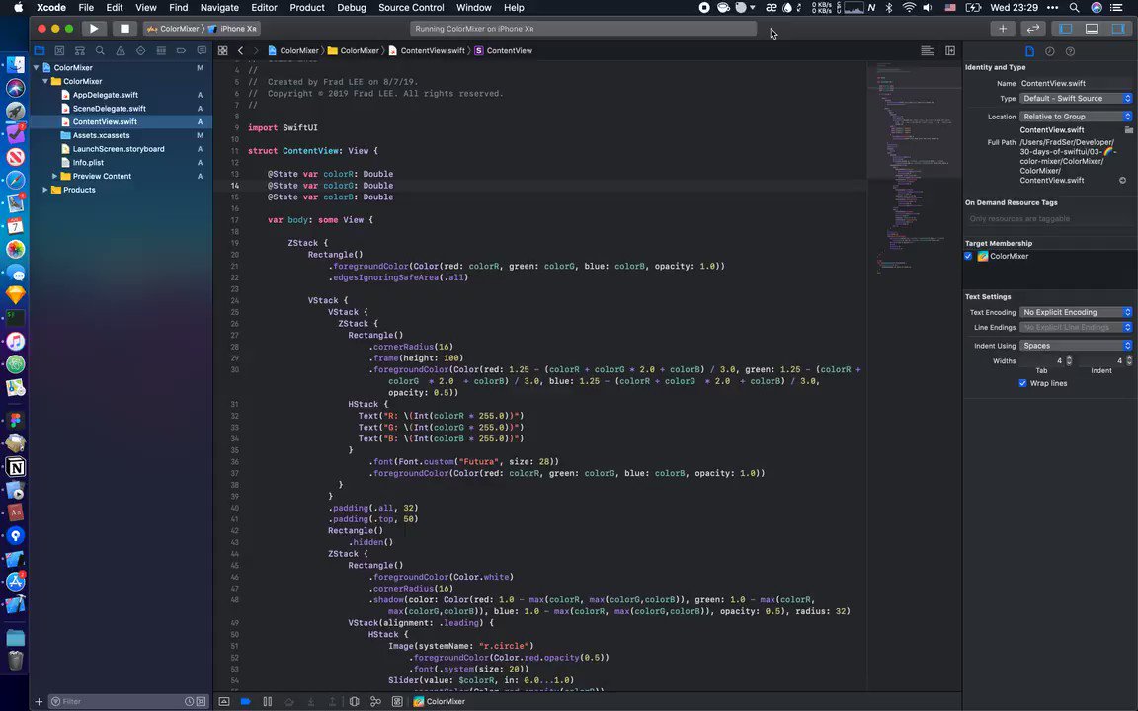Click the ColorMixer scheme selector
The height and width of the screenshot is (711, 1138).
point(174,29)
